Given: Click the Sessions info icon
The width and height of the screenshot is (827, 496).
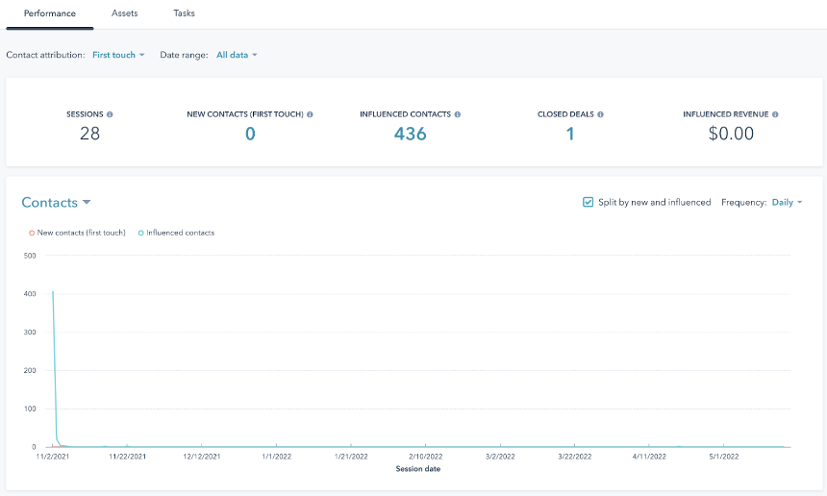Looking at the screenshot, I should (110, 114).
